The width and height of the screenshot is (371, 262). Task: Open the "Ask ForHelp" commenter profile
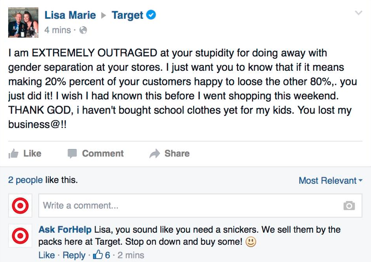click(65, 230)
